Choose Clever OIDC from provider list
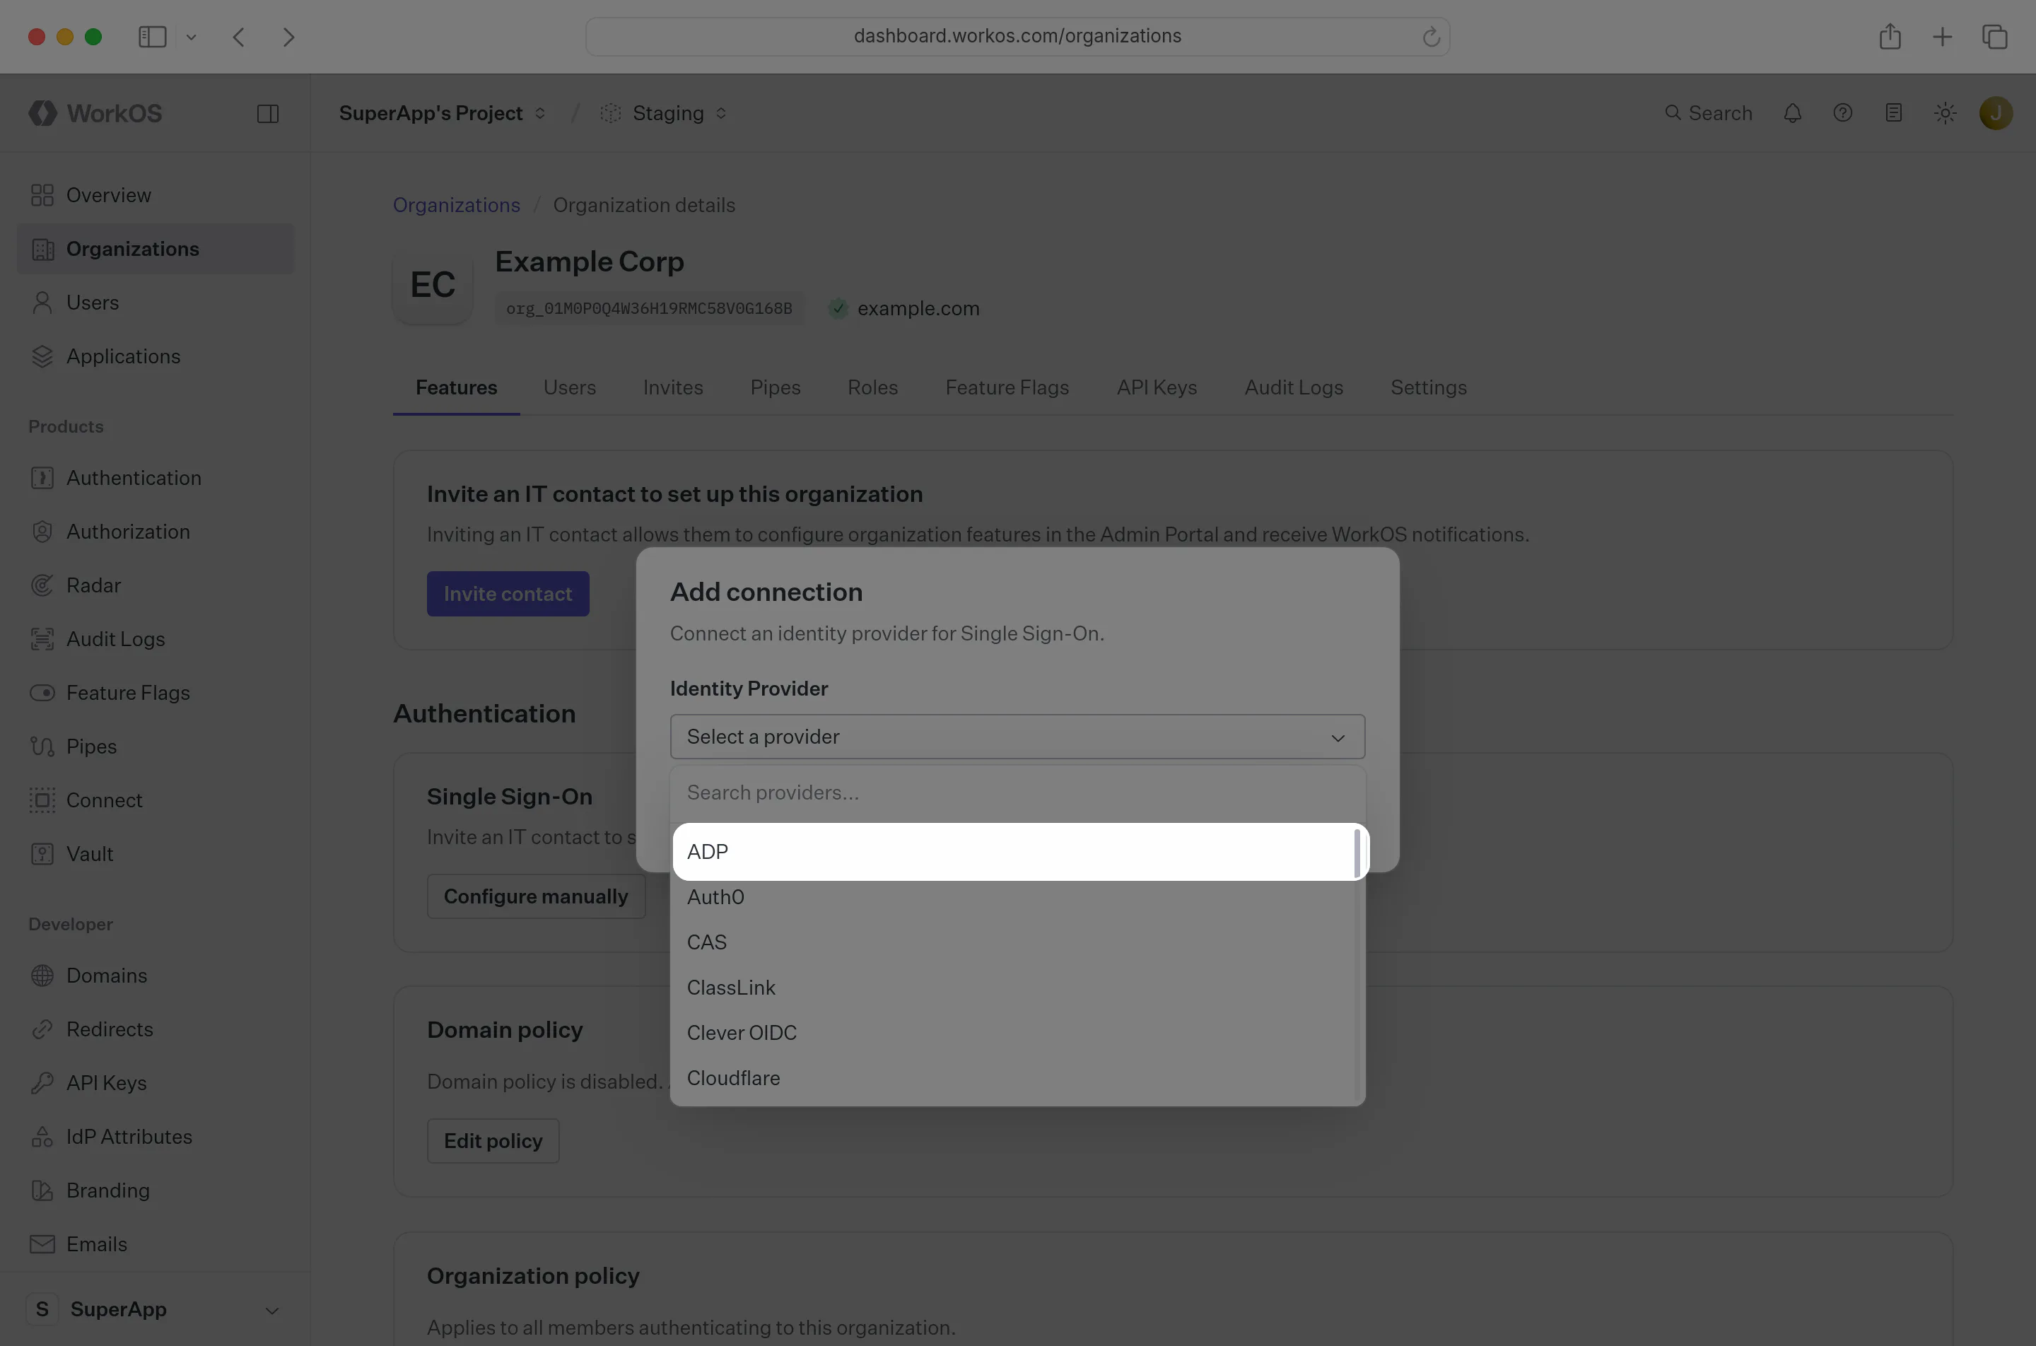Screen dimensions: 2036x1346 tap(1013, 1033)
